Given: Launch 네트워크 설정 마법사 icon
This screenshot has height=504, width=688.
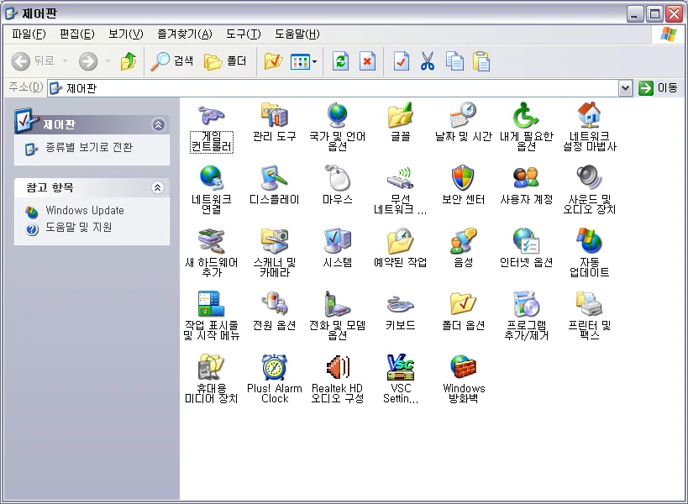Looking at the screenshot, I should (x=589, y=116).
